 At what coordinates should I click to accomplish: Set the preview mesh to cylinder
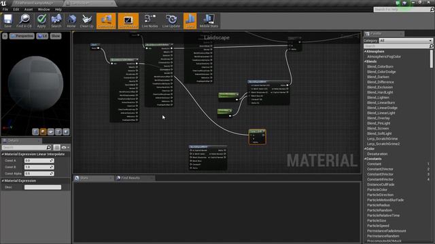(x=35, y=131)
